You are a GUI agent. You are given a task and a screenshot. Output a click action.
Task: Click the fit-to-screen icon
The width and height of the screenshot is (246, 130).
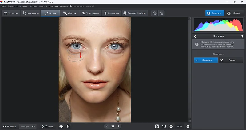click(157, 126)
